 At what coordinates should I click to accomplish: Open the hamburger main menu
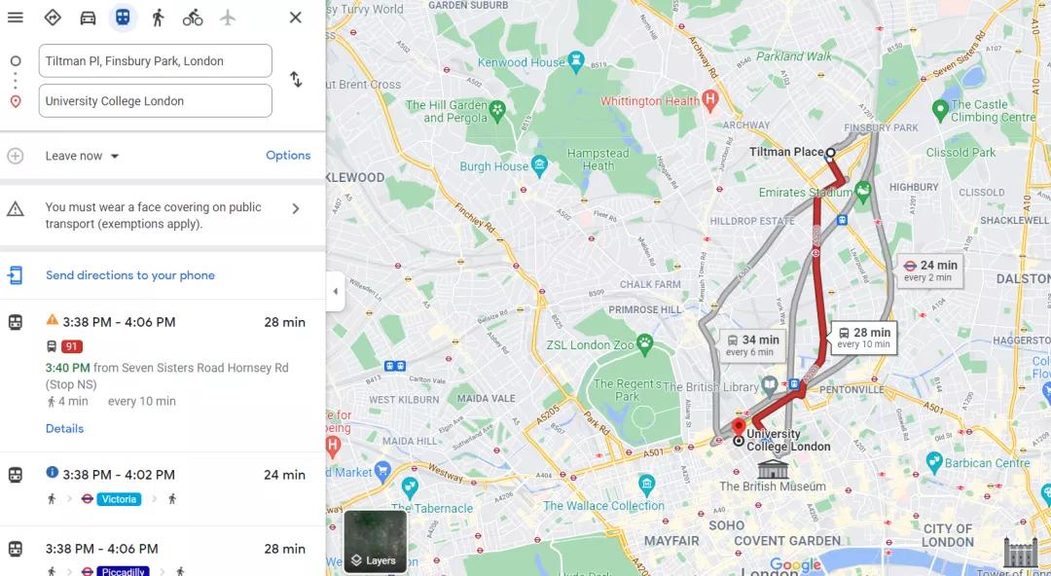pos(16,18)
